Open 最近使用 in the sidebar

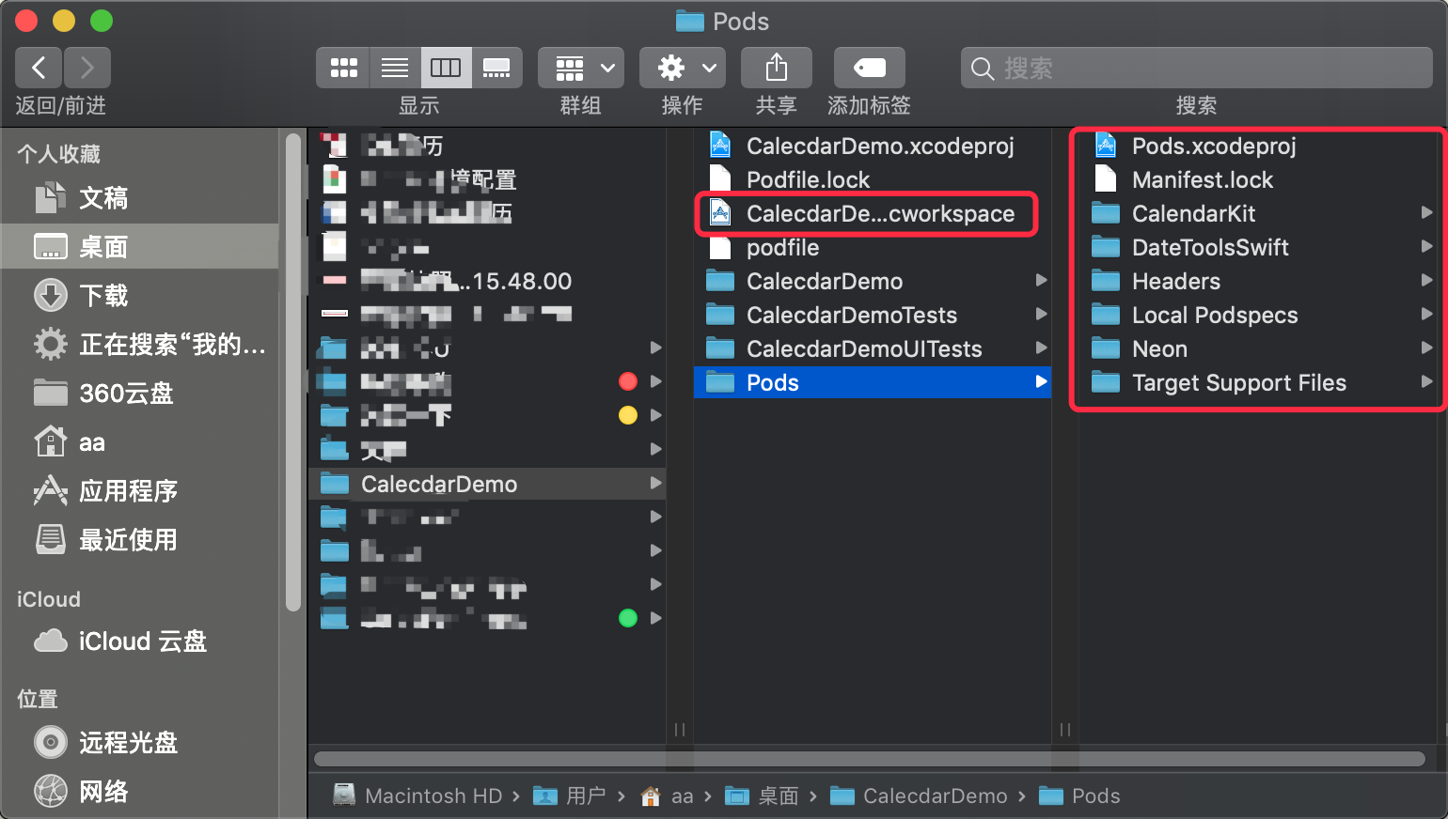tap(141, 540)
